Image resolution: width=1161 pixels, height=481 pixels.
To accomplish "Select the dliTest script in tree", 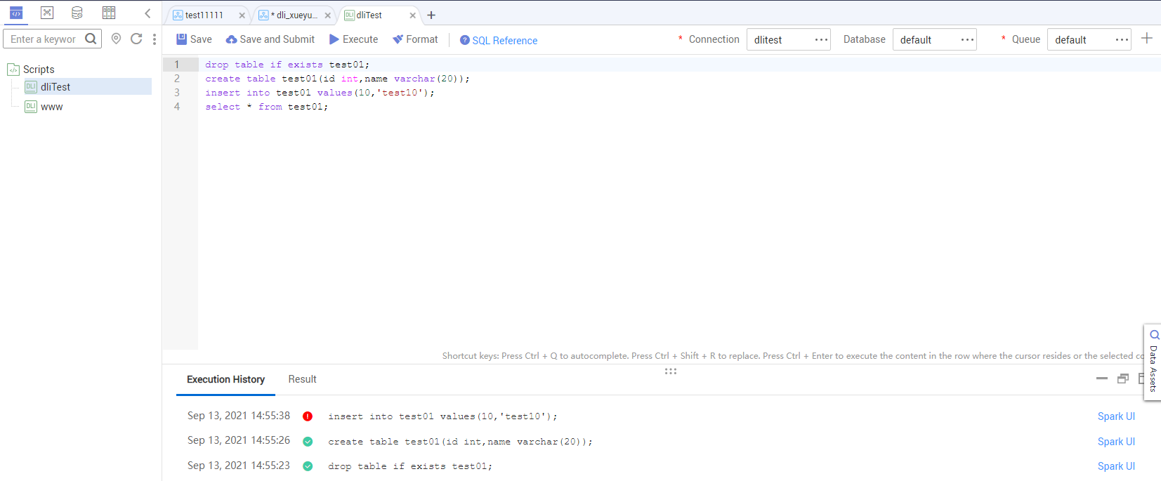I will (x=88, y=87).
